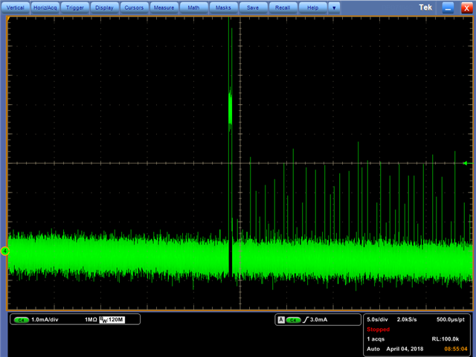The image size is (476, 357).
Task: Click the A trigger badge
Action: tap(281, 320)
